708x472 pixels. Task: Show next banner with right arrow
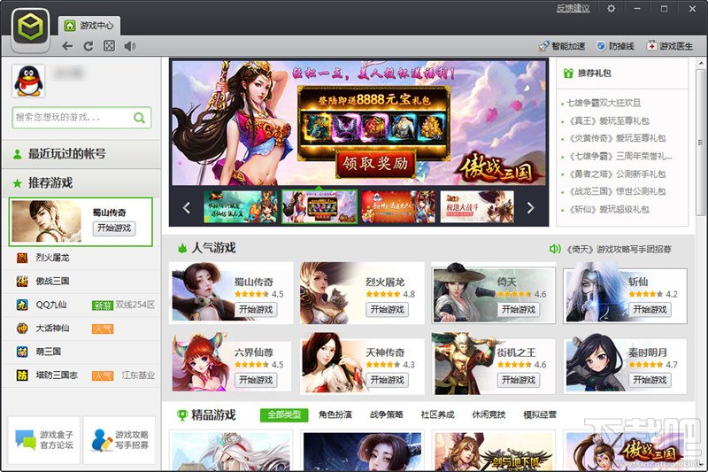[530, 207]
